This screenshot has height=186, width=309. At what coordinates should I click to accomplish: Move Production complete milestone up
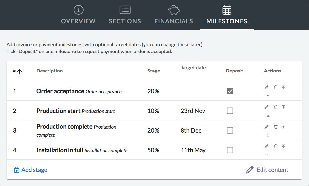point(283,127)
